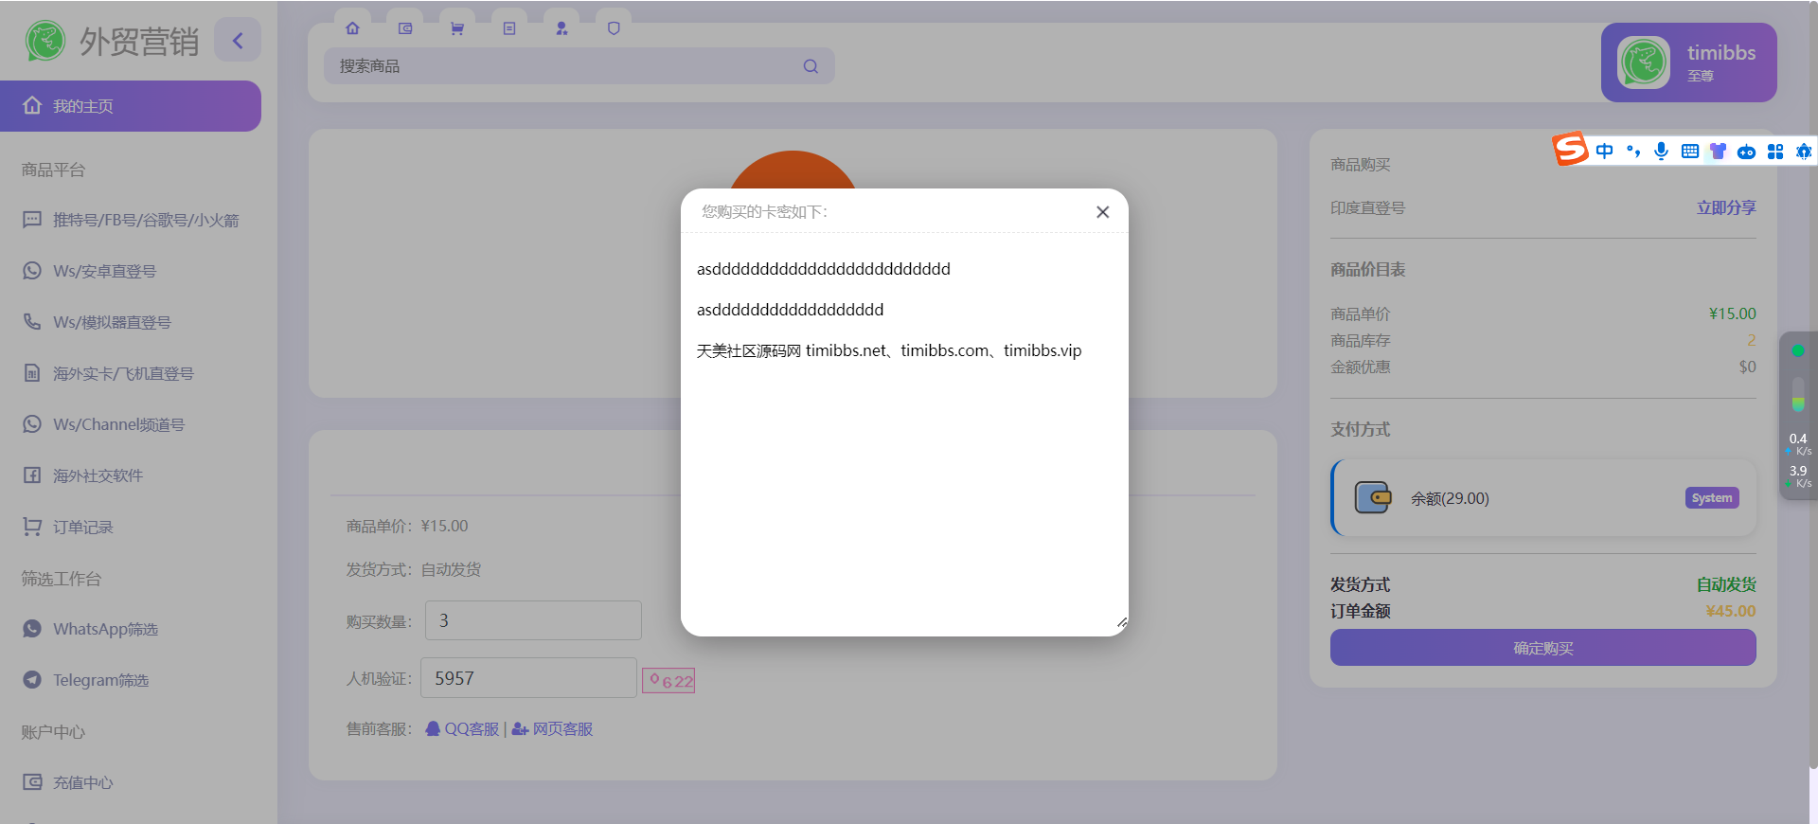Click the 订单金额 ¥45.00 value
This screenshot has width=1818, height=824.
pyautogui.click(x=1730, y=611)
